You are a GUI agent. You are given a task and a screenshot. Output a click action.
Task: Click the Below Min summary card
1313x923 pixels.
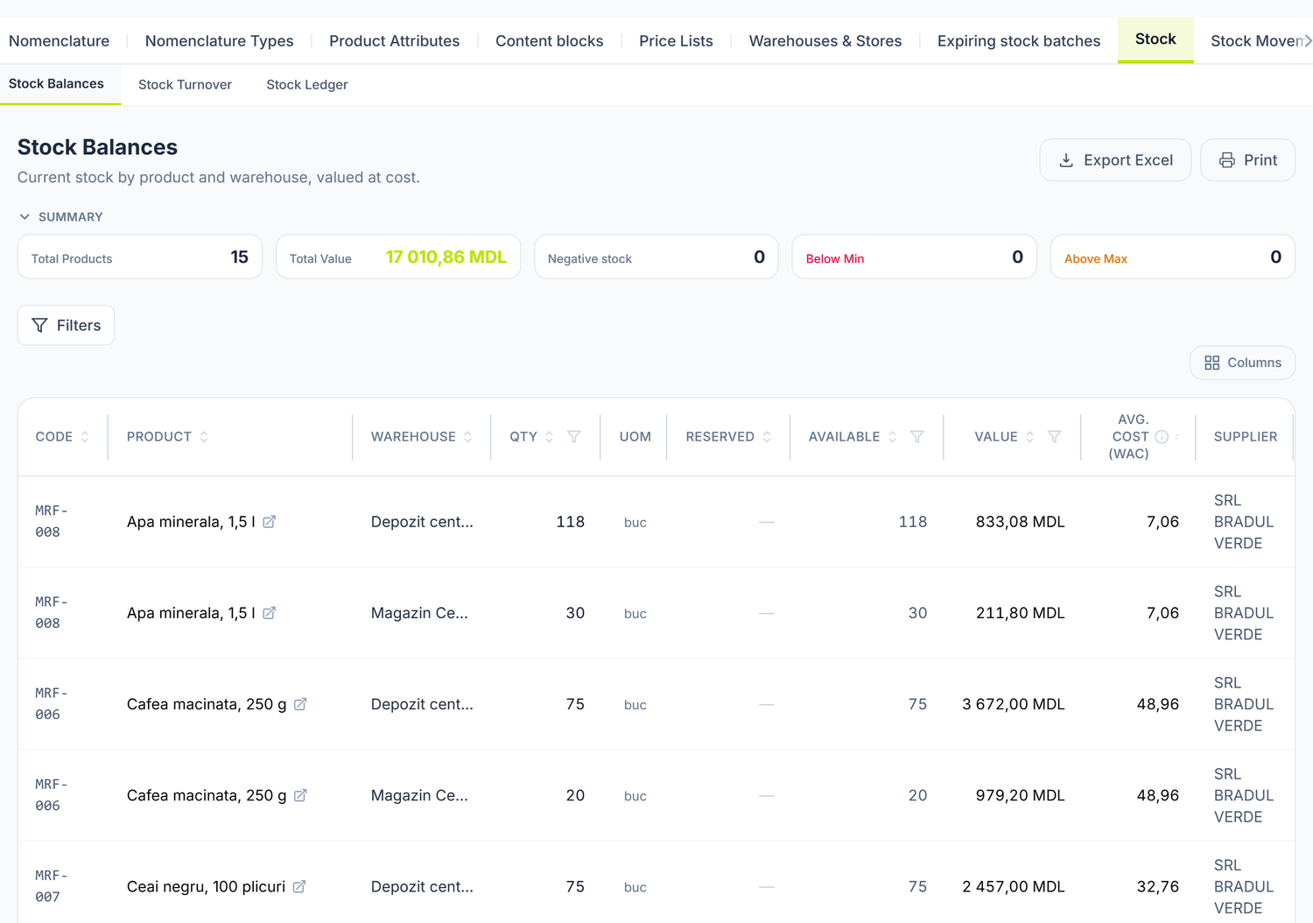[914, 257]
